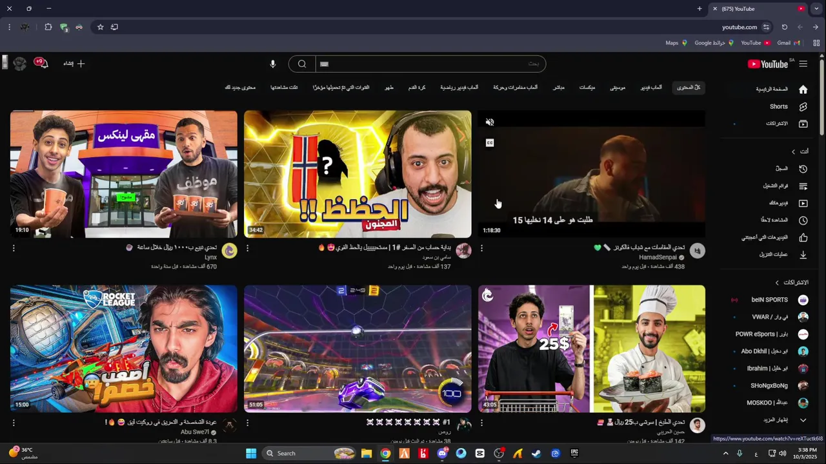826x464 pixels.
Task: Expand the 'أنت' (You) section chevron
Action: tap(794, 151)
